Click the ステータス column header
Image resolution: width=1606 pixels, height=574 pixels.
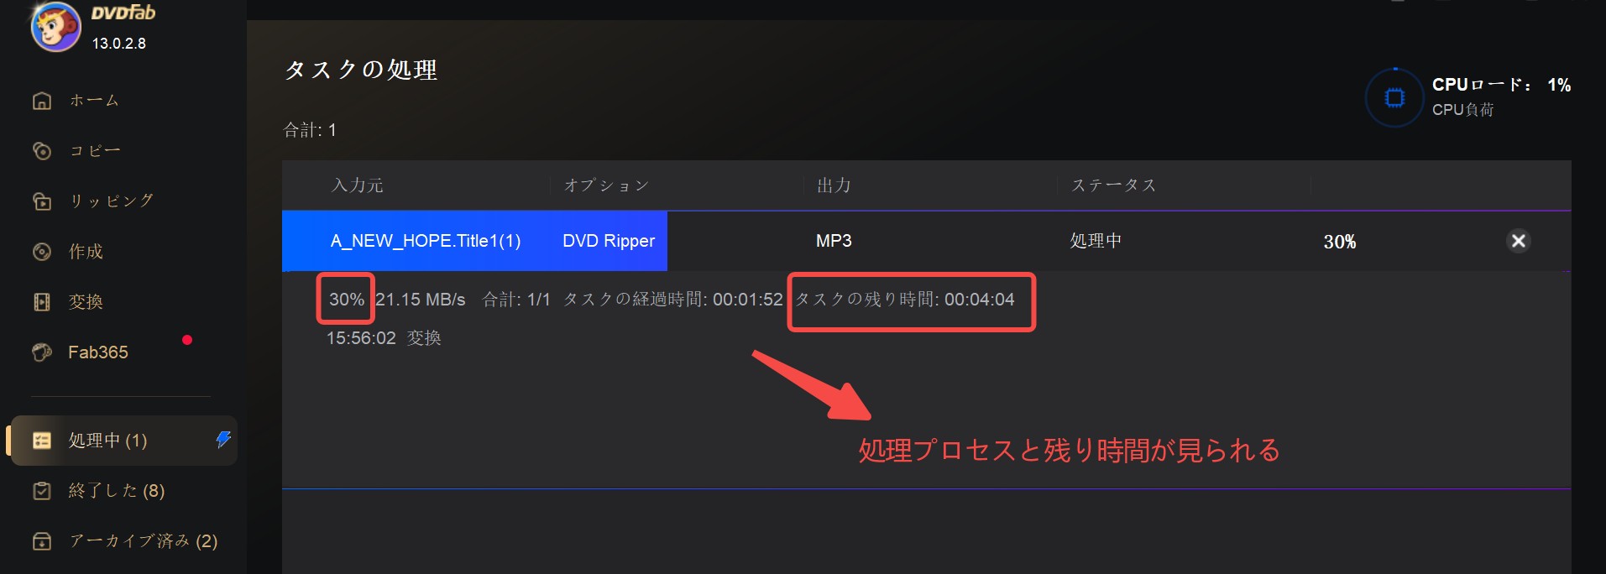1114,185
